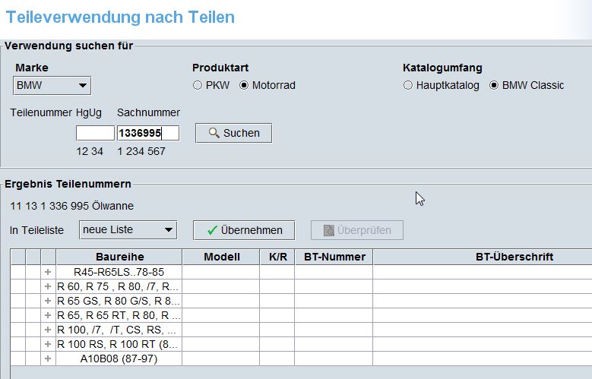Click the Modell column header
The width and height of the screenshot is (592, 379).
point(221,257)
